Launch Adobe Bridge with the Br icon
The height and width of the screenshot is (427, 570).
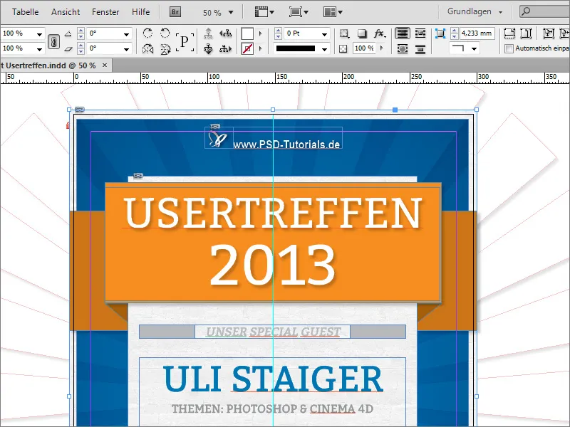pos(175,12)
